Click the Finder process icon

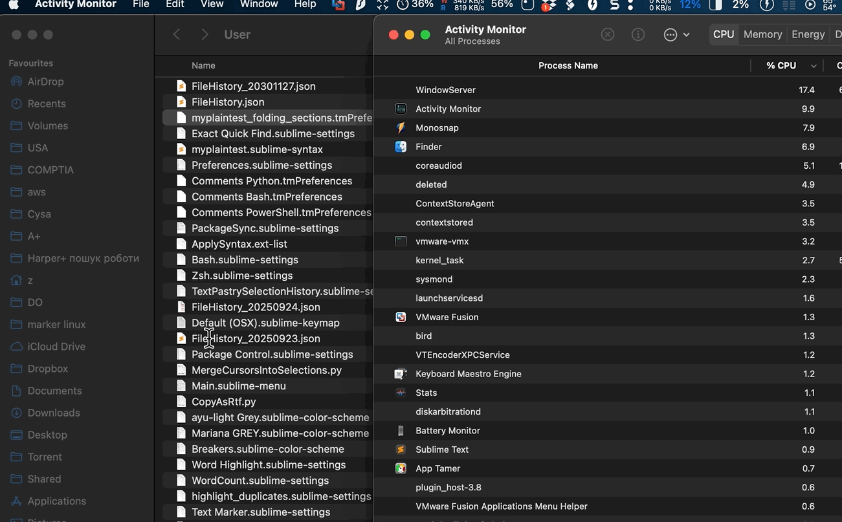(401, 147)
